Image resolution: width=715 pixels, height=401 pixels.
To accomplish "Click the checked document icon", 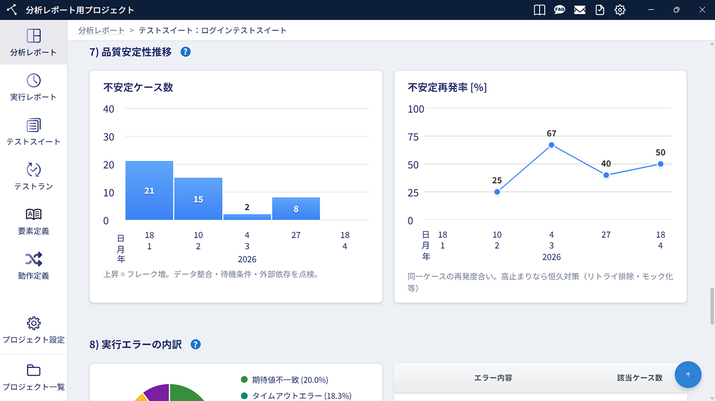I will click(600, 10).
